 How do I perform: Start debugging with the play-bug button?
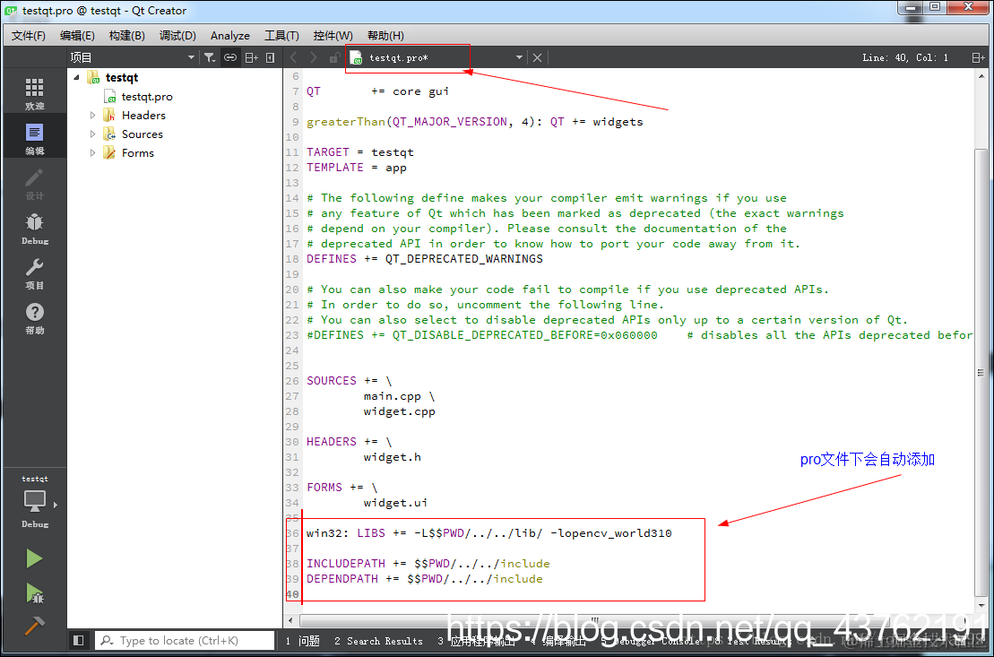[x=34, y=593]
